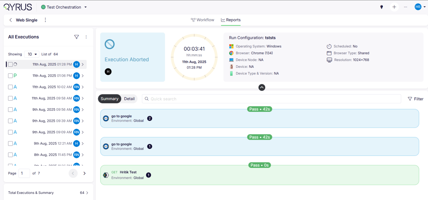Click the plus icon in top bar
The height and width of the screenshot is (200, 428).
point(394,7)
